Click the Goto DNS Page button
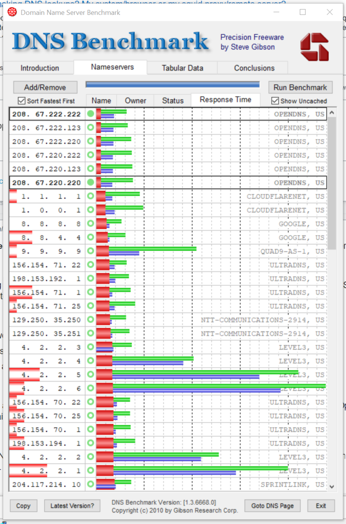The height and width of the screenshot is (524, 346). pyautogui.click(x=272, y=506)
